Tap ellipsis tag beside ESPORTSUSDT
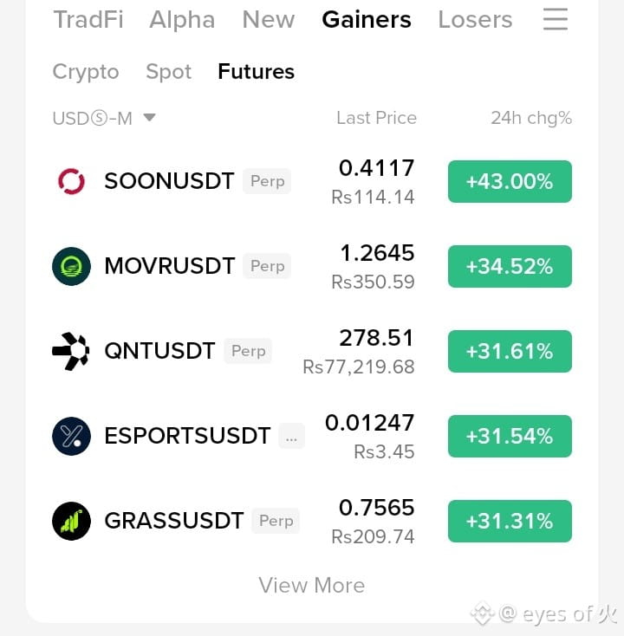 [x=291, y=436]
